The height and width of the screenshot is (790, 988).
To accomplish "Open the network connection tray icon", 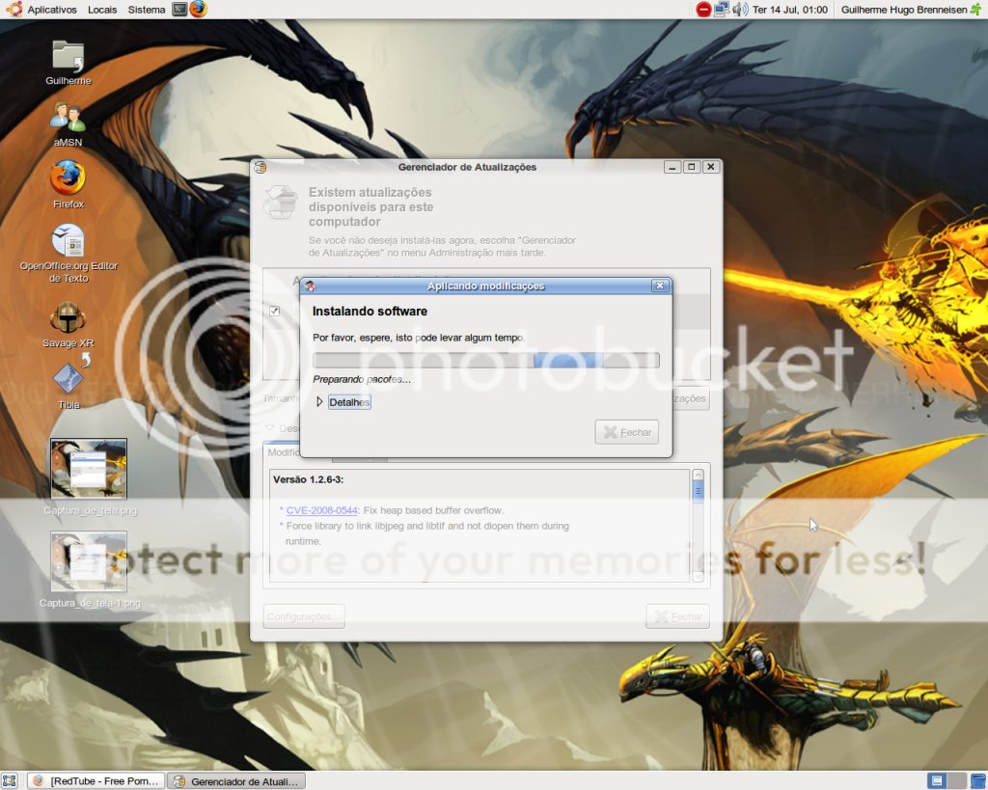I will tap(722, 10).
